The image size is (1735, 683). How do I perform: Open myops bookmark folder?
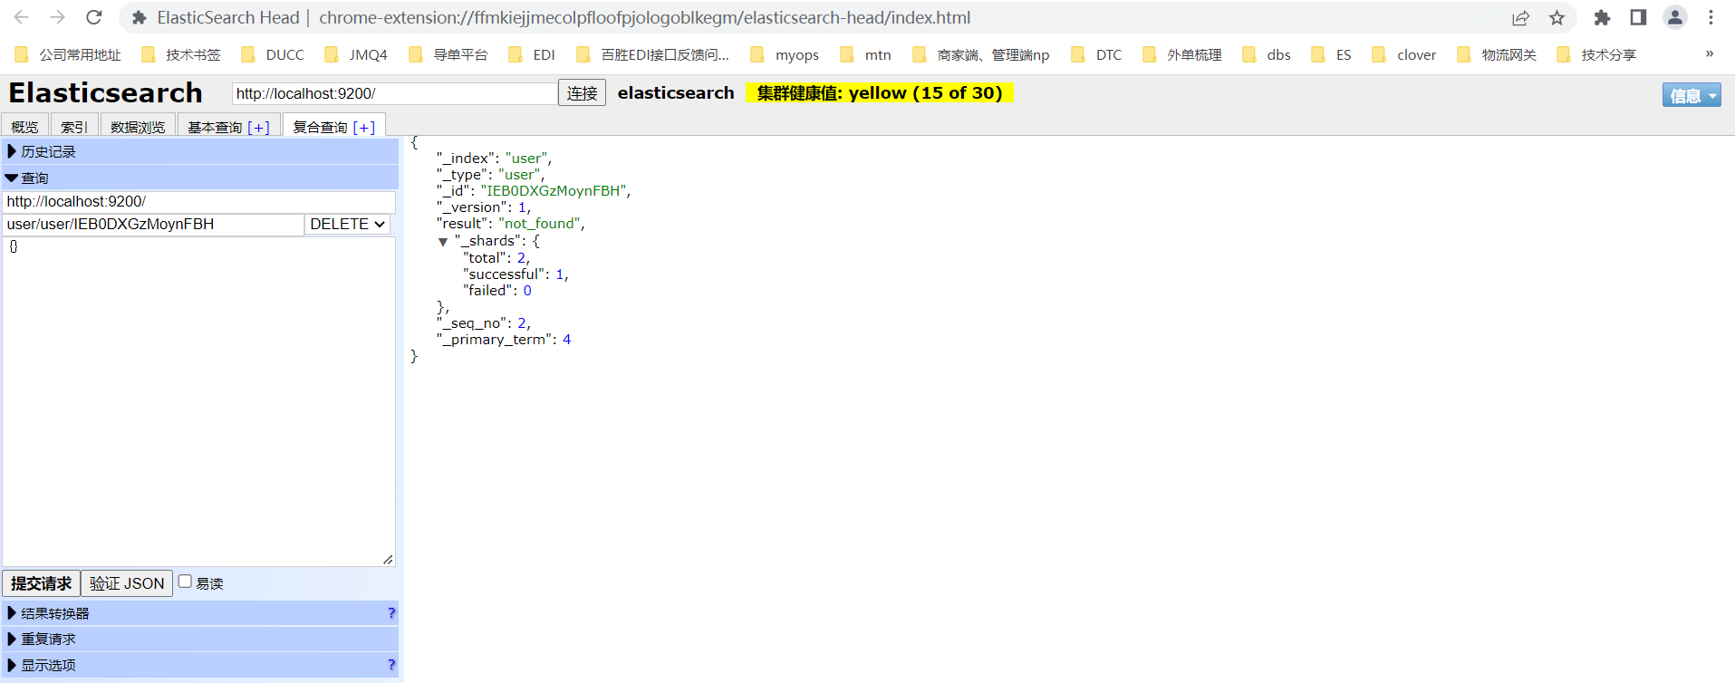tap(785, 55)
